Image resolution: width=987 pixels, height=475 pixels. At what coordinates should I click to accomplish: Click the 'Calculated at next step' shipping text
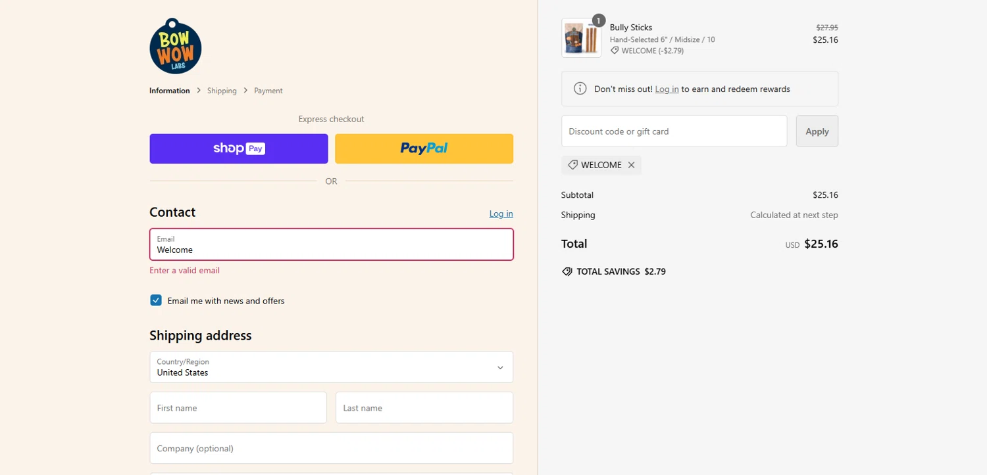pos(794,215)
